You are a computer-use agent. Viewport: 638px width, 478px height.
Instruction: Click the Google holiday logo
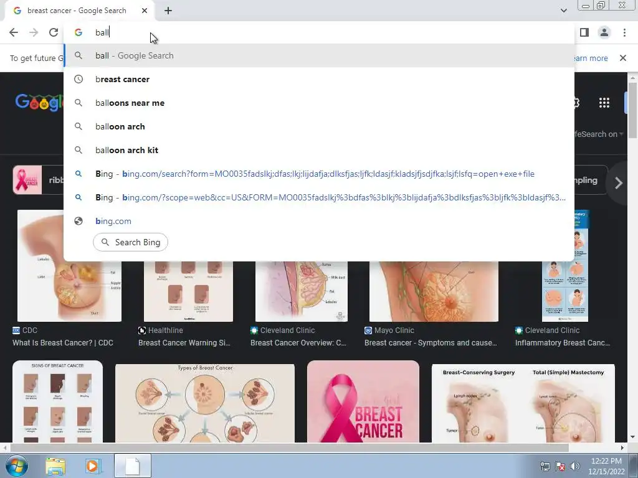tap(39, 103)
